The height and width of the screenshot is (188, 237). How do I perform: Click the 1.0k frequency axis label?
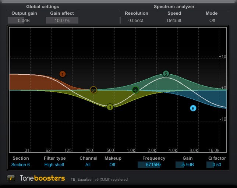131,150
